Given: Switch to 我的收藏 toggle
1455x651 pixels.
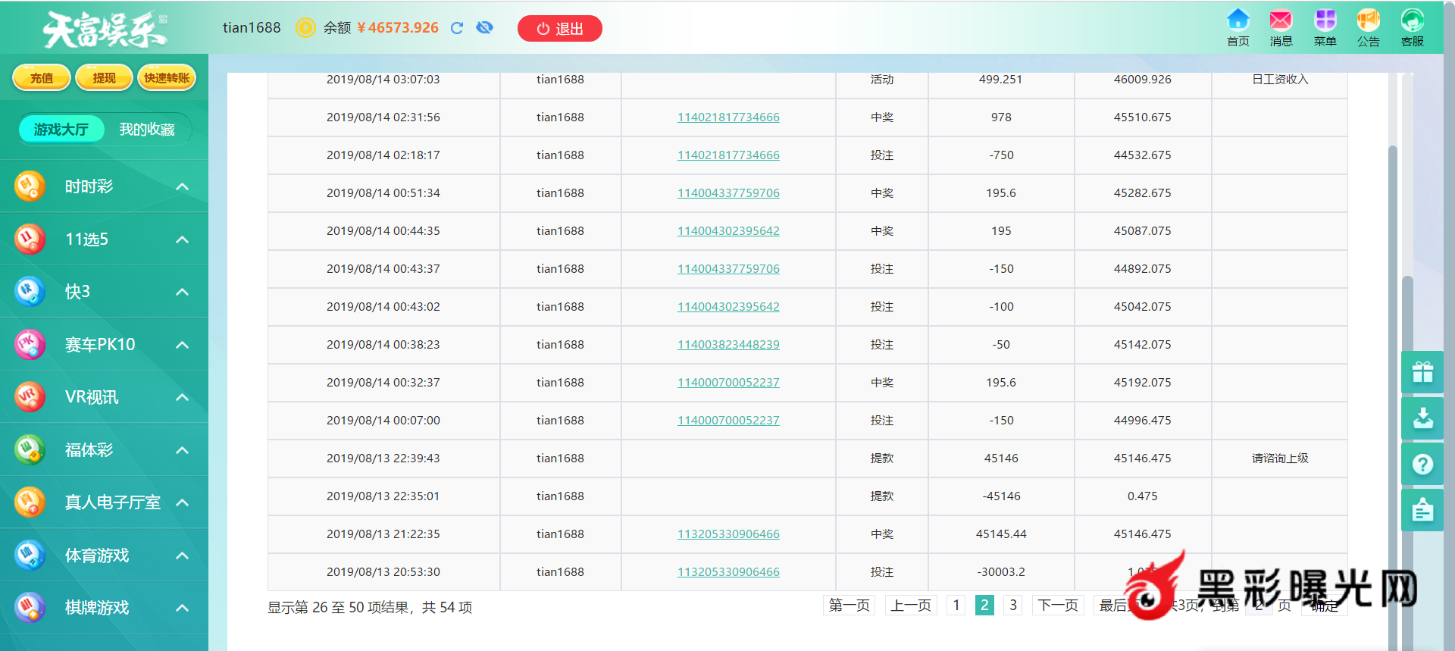Looking at the screenshot, I should (146, 130).
